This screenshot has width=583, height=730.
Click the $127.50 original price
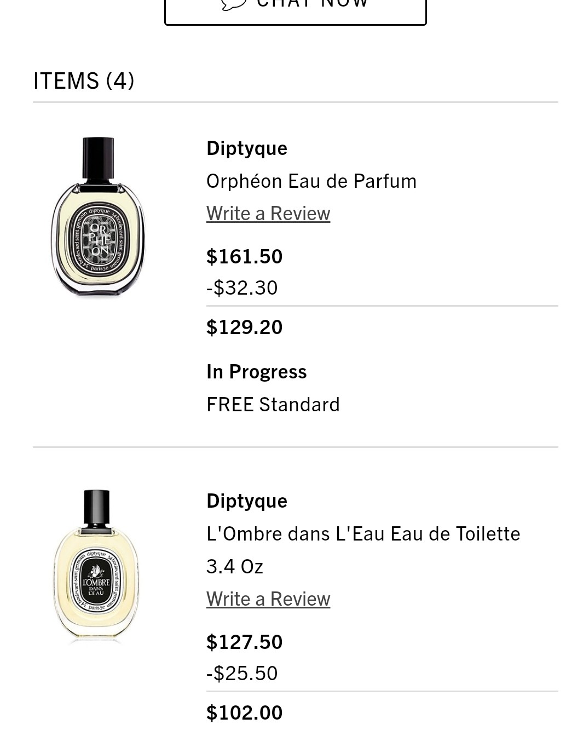pos(244,642)
